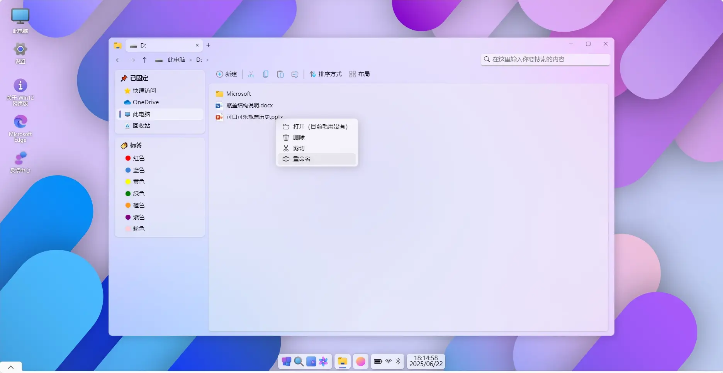Screen dimensions: 723x373
Task: Open the 排序方式 sort options
Action: [326, 74]
